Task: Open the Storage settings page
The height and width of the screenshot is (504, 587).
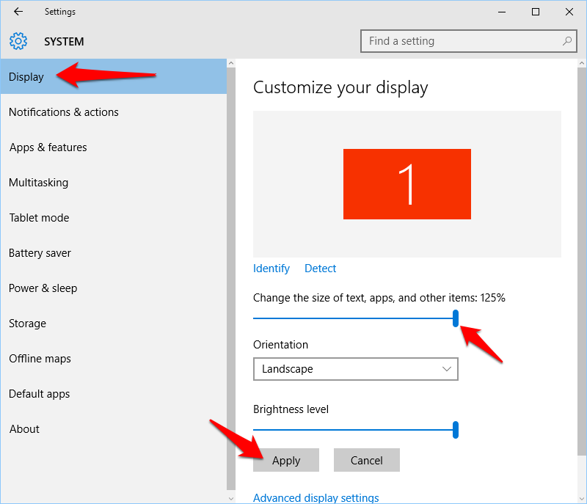Action: pos(114,324)
